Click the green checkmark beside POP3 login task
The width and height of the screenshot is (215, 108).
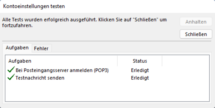11,70
